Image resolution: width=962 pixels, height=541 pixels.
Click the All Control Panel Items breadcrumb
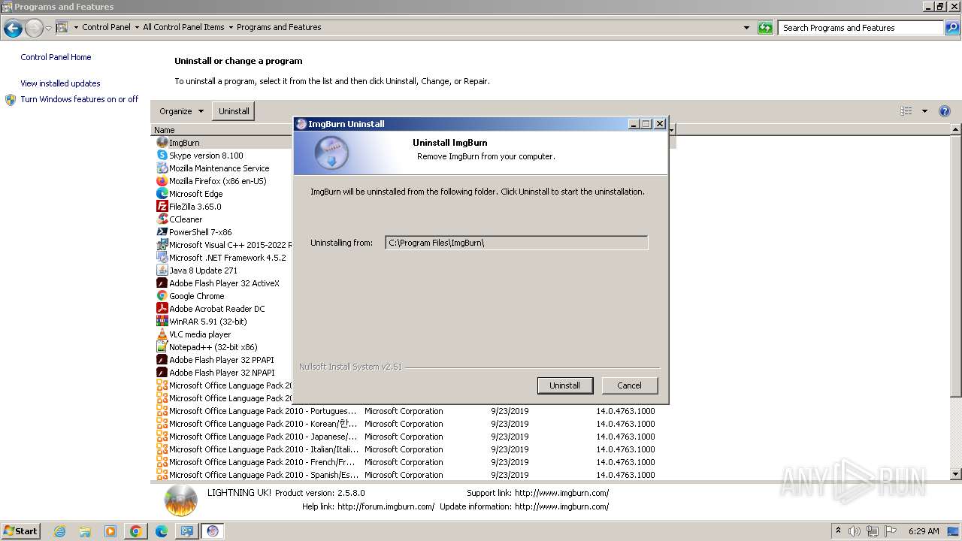point(183,27)
